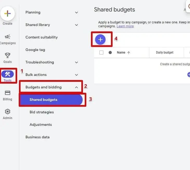Select Budgets and bidding heading
190x170 pixels.
point(43,87)
